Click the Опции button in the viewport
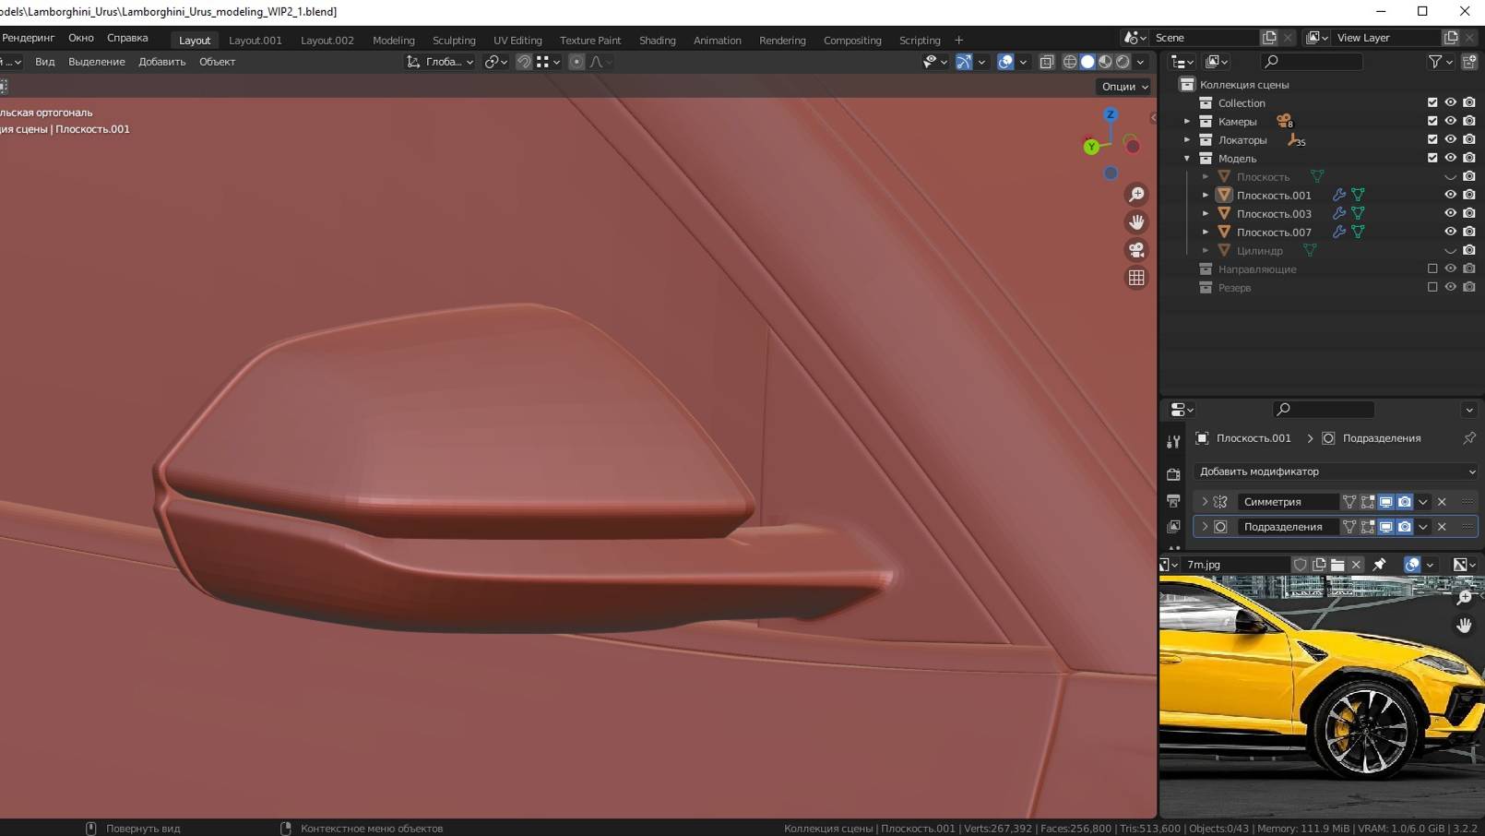This screenshot has width=1485, height=836. 1119,86
